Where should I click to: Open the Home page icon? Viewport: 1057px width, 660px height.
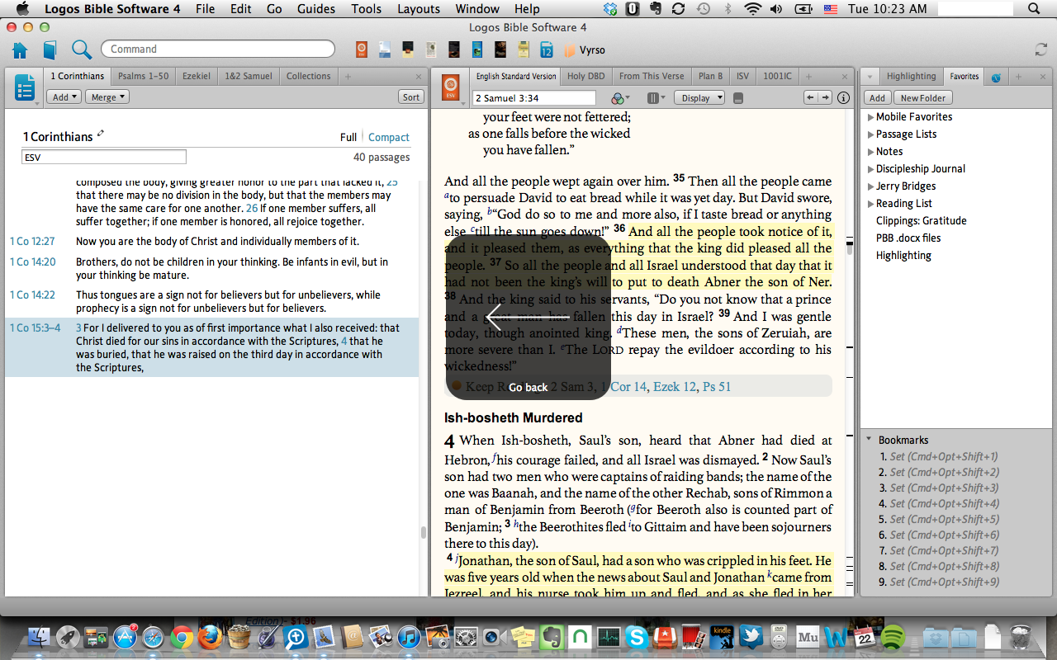[x=20, y=49]
